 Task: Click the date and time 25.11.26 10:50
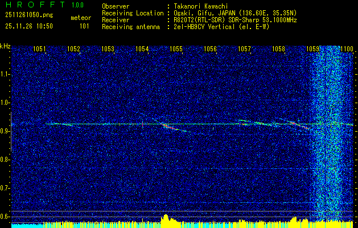[29, 26]
